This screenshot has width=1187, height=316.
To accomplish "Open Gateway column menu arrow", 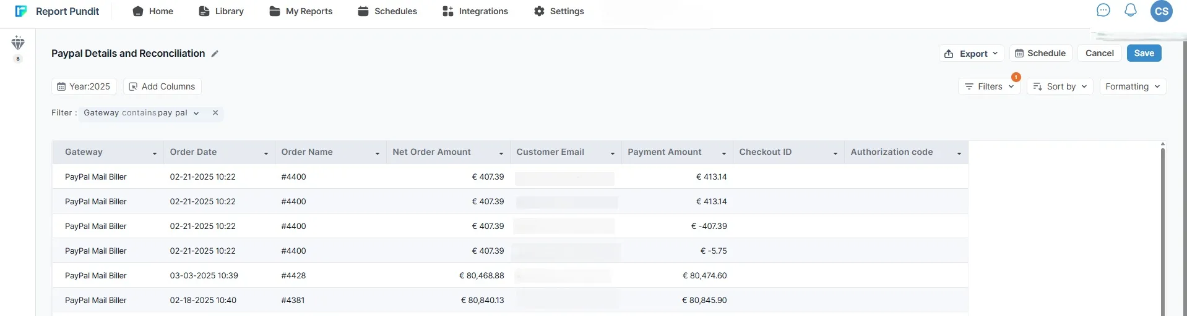I will [155, 153].
